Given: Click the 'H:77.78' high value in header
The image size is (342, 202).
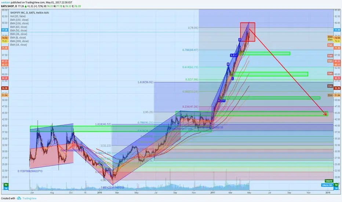Looking at the screenshot, I should [x=59, y=6].
